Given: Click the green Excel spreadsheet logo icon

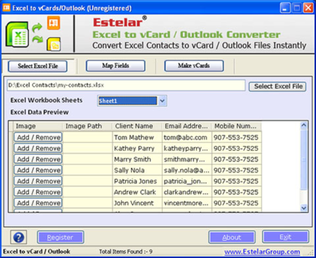Looking at the screenshot, I should point(17,34).
